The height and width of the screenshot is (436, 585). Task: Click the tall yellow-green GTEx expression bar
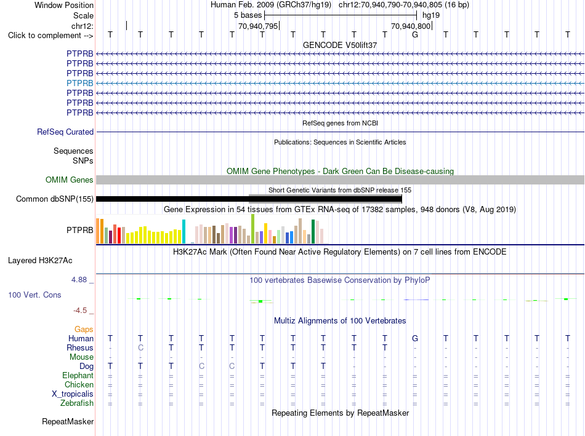coord(252,229)
